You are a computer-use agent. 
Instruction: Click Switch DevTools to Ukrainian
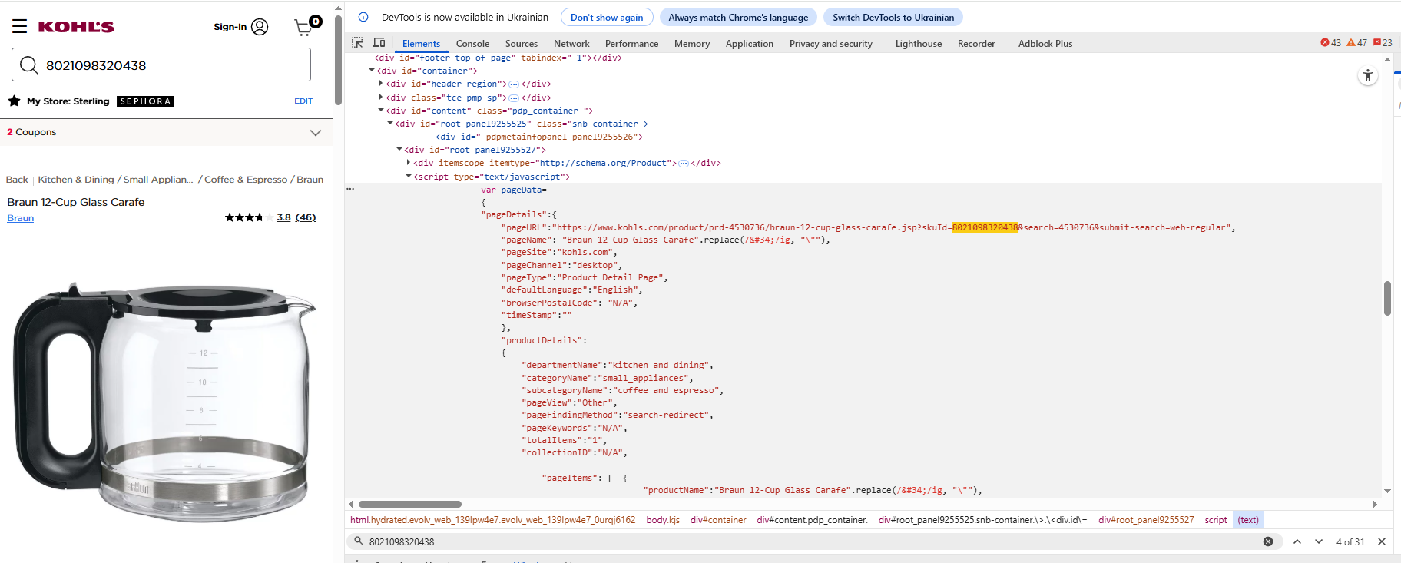click(893, 17)
